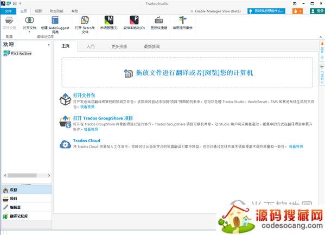Viewport: 325px width, 235px height.
Task: Open the Trados Cloud heading link
Action: click(86, 141)
